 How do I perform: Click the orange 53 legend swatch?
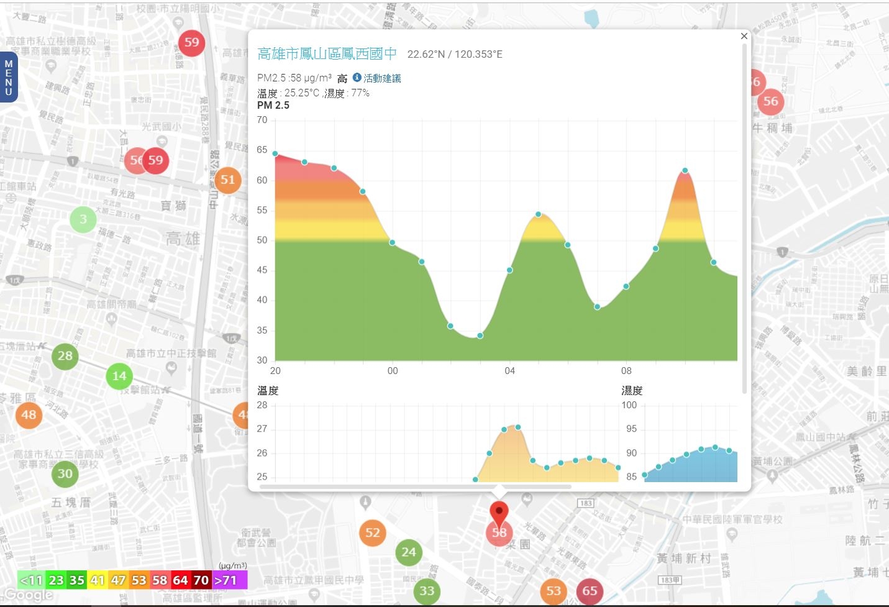[x=139, y=580]
